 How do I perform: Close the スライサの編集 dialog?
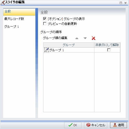pos(125,3)
